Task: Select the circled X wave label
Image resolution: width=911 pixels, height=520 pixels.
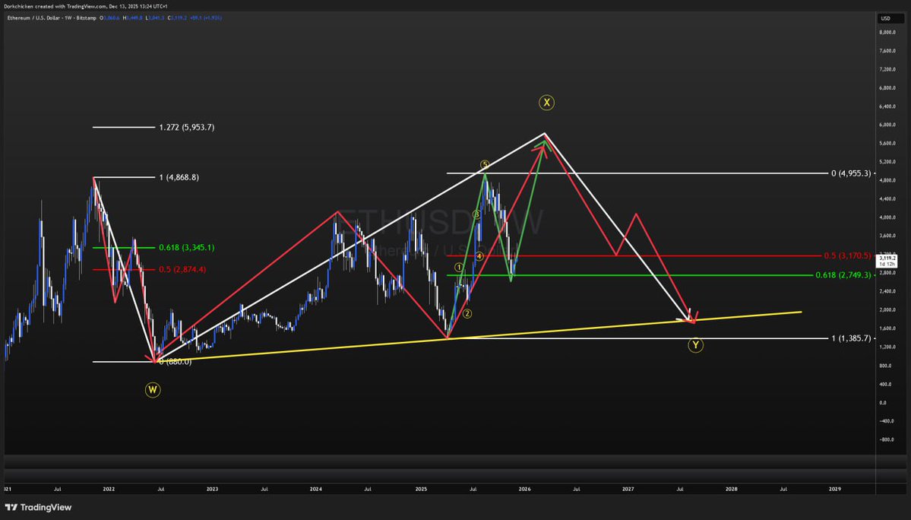Action: click(x=546, y=103)
